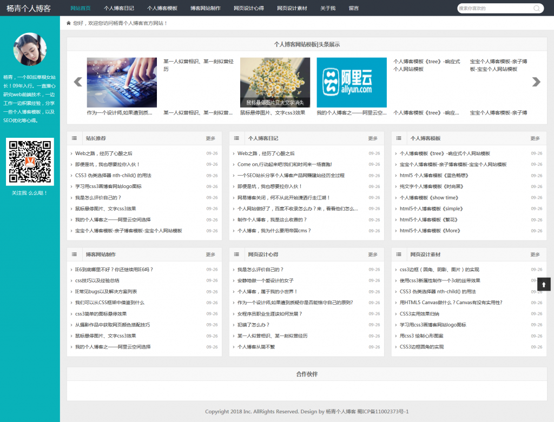Click 更多 in 网页设计素材 panel

pos(535,254)
